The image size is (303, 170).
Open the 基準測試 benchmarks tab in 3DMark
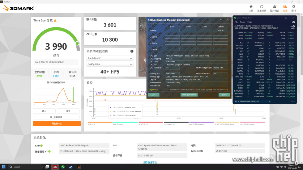point(262,8)
